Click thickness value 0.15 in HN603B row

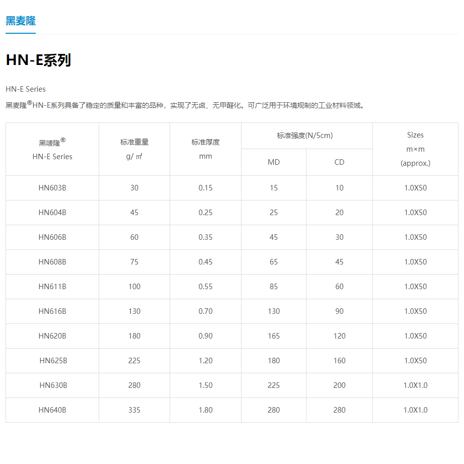pyautogui.click(x=206, y=188)
